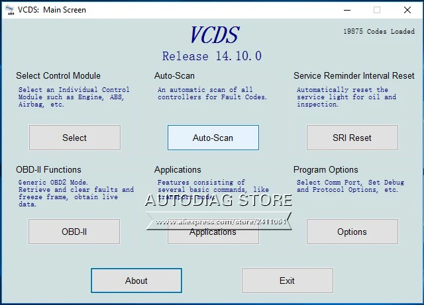Click '19875 Codes Loaded' status text
The image size is (424, 305).
[x=379, y=31]
